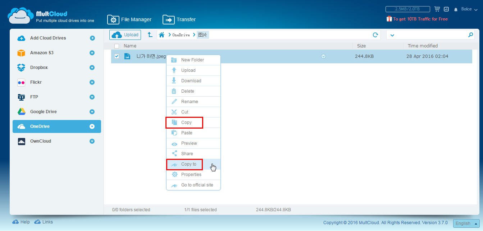Image resolution: width=483 pixels, height=231 pixels.
Task: Click the Upload toolbar button
Action: pyautogui.click(x=125, y=35)
